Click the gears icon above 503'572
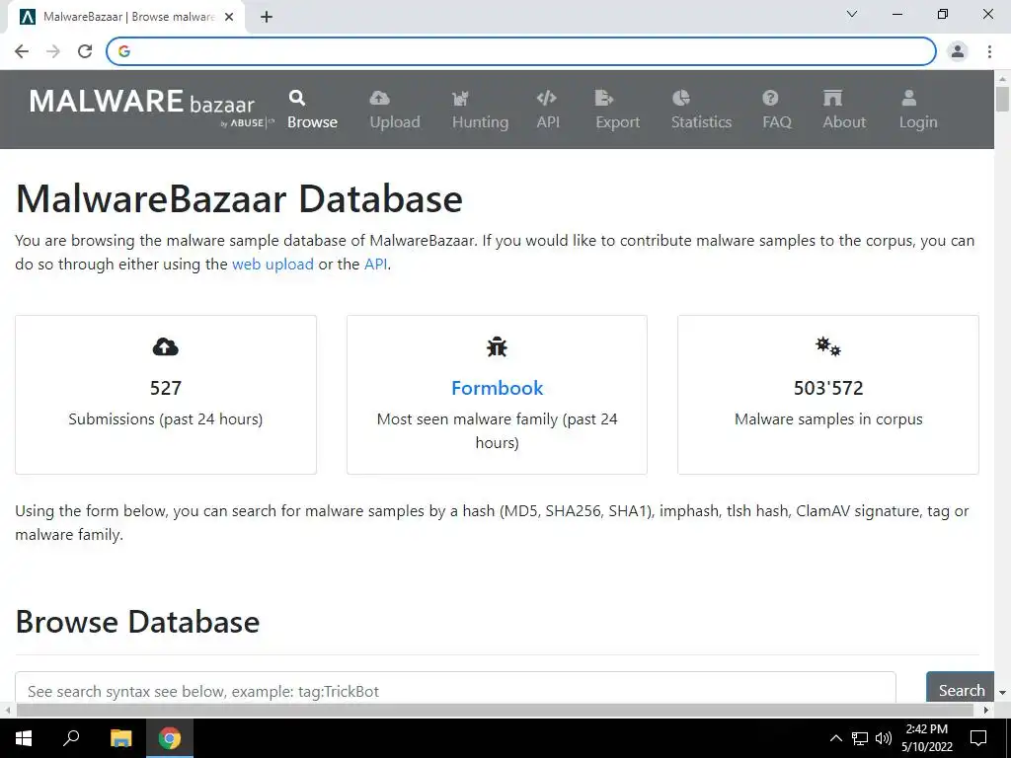 [828, 346]
